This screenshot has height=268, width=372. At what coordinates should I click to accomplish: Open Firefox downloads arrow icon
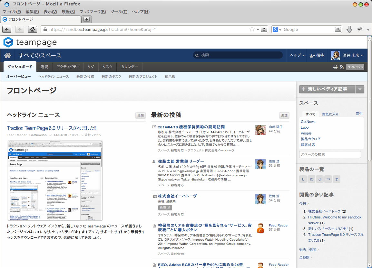click(349, 29)
